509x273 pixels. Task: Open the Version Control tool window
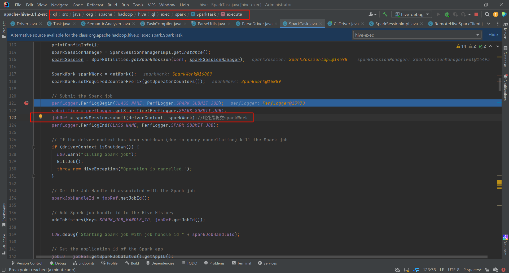pos(27,263)
